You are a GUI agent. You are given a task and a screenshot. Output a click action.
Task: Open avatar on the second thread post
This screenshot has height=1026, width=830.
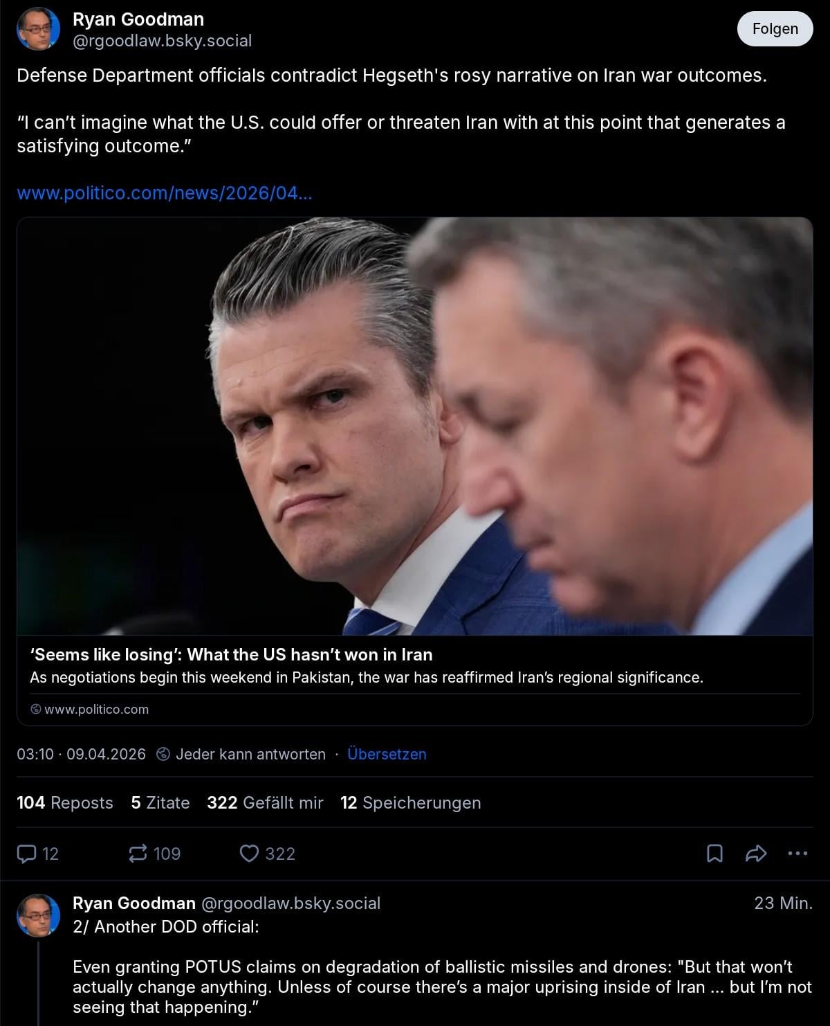pos(38,915)
